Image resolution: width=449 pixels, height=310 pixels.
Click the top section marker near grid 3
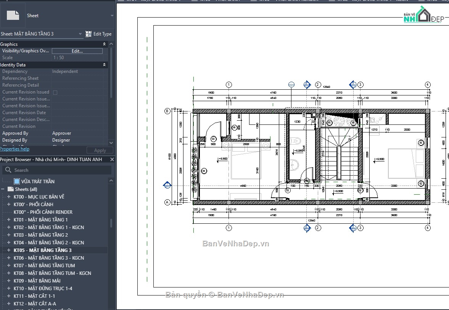tap(353, 84)
